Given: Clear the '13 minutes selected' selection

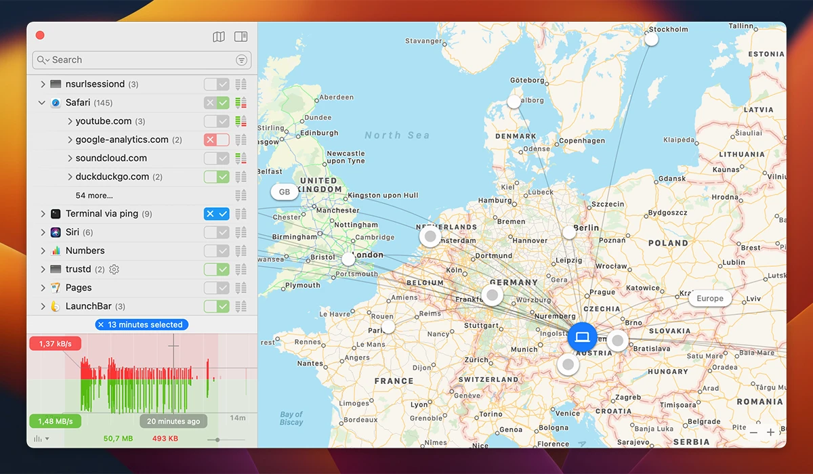Looking at the screenshot, I should [x=102, y=324].
